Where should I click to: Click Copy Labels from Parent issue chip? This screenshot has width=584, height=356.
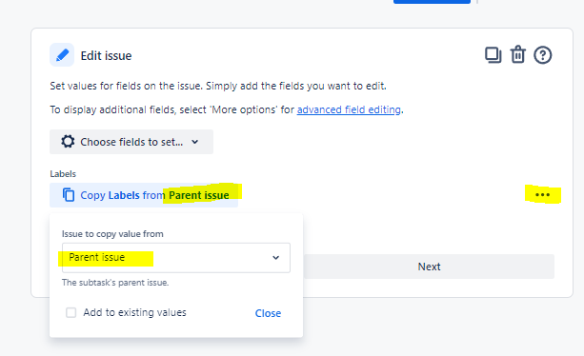(x=144, y=195)
